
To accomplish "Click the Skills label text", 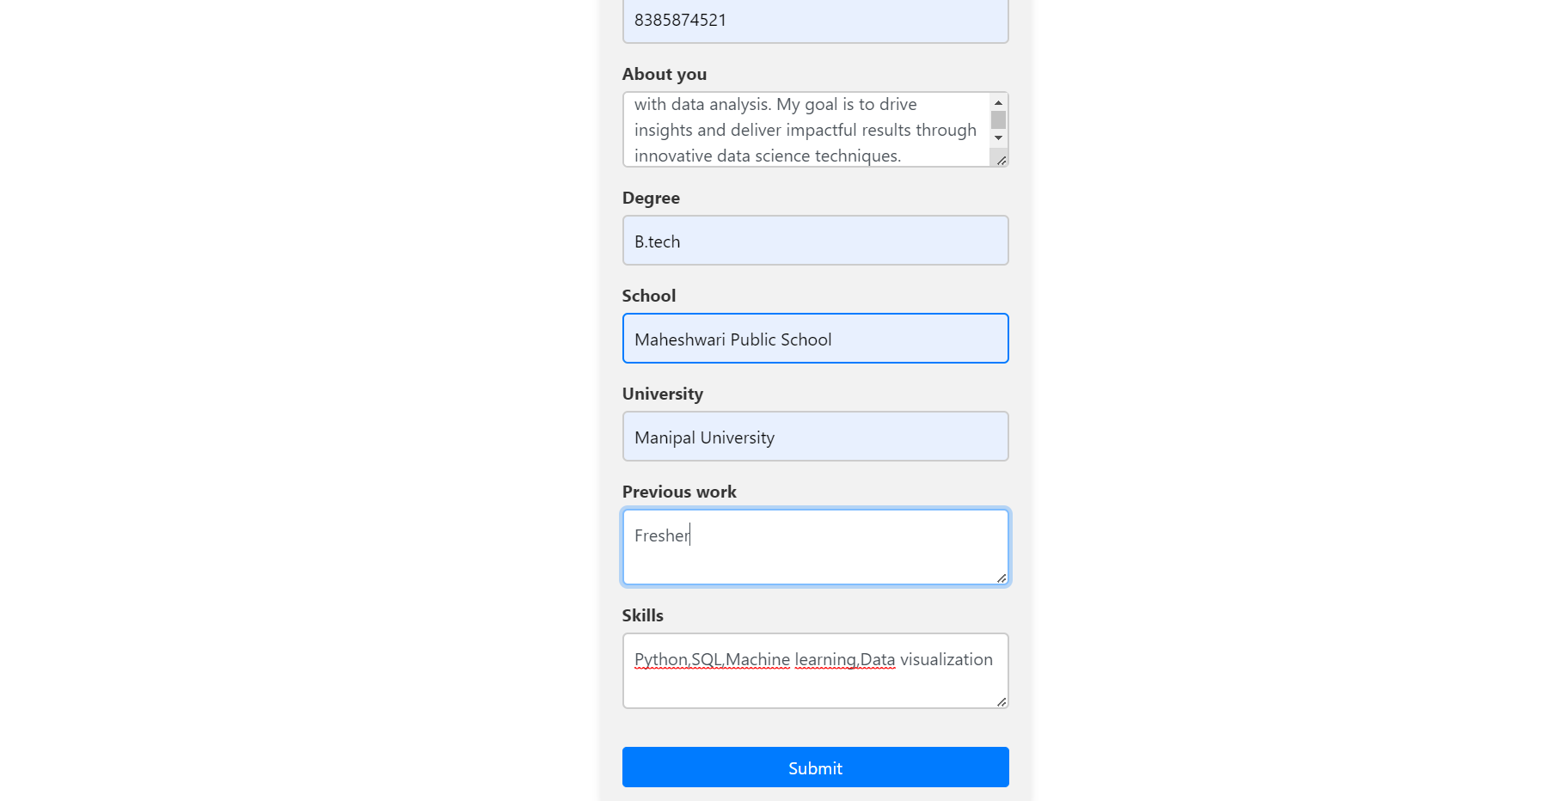I will (643, 615).
